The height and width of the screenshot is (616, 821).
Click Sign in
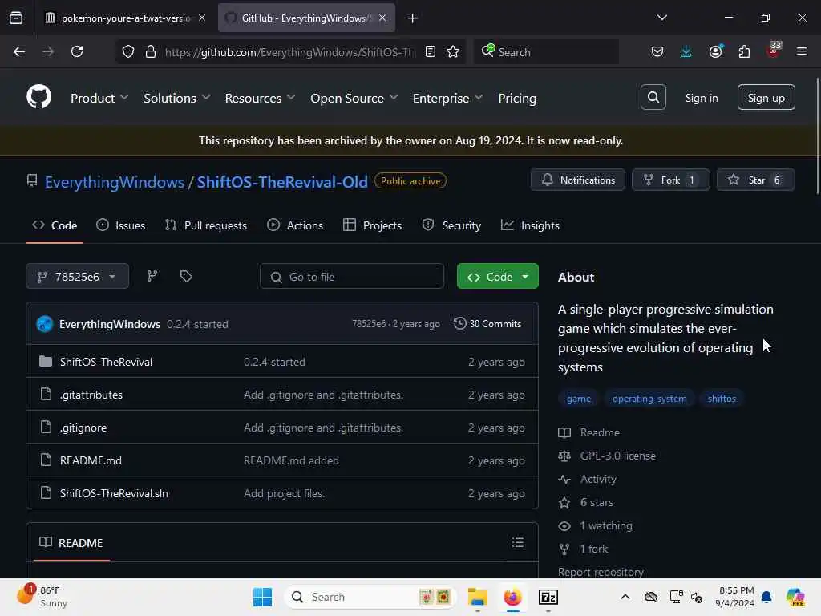coord(702,98)
